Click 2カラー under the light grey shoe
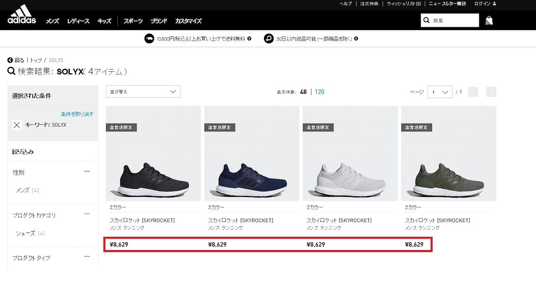 point(314,207)
